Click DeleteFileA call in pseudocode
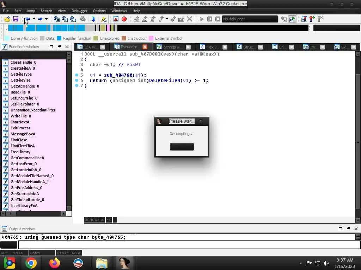The width and height of the screenshot is (361, 270). pyautogui.click(x=165, y=81)
